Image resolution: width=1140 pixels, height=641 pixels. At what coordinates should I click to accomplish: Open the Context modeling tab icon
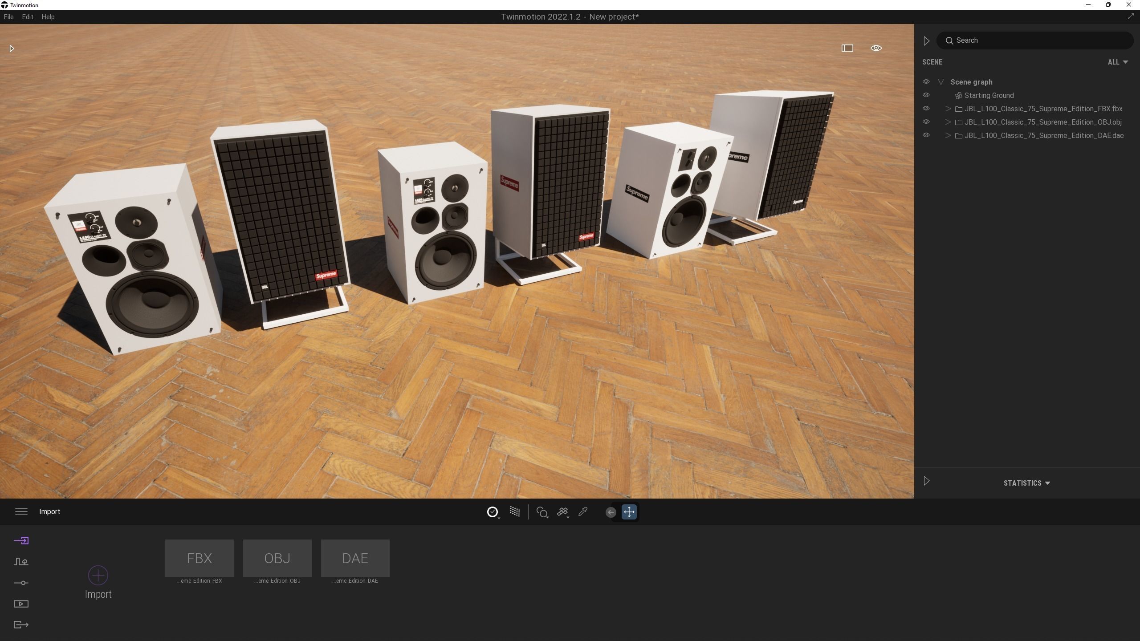click(21, 562)
